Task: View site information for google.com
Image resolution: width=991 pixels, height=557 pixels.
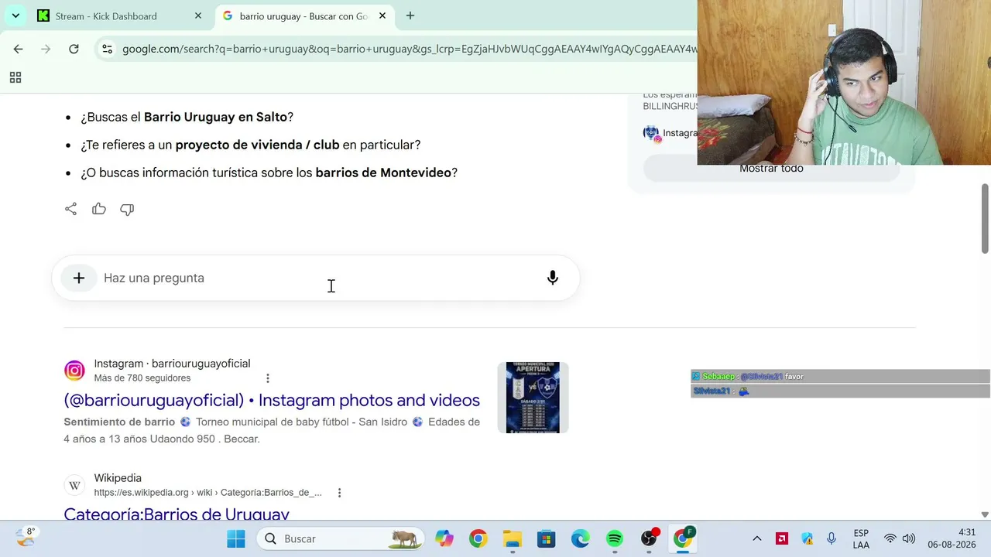Action: point(107,49)
